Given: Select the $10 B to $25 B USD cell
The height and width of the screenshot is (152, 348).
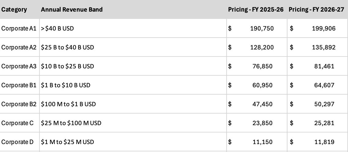Looking at the screenshot, I should 67,66.
